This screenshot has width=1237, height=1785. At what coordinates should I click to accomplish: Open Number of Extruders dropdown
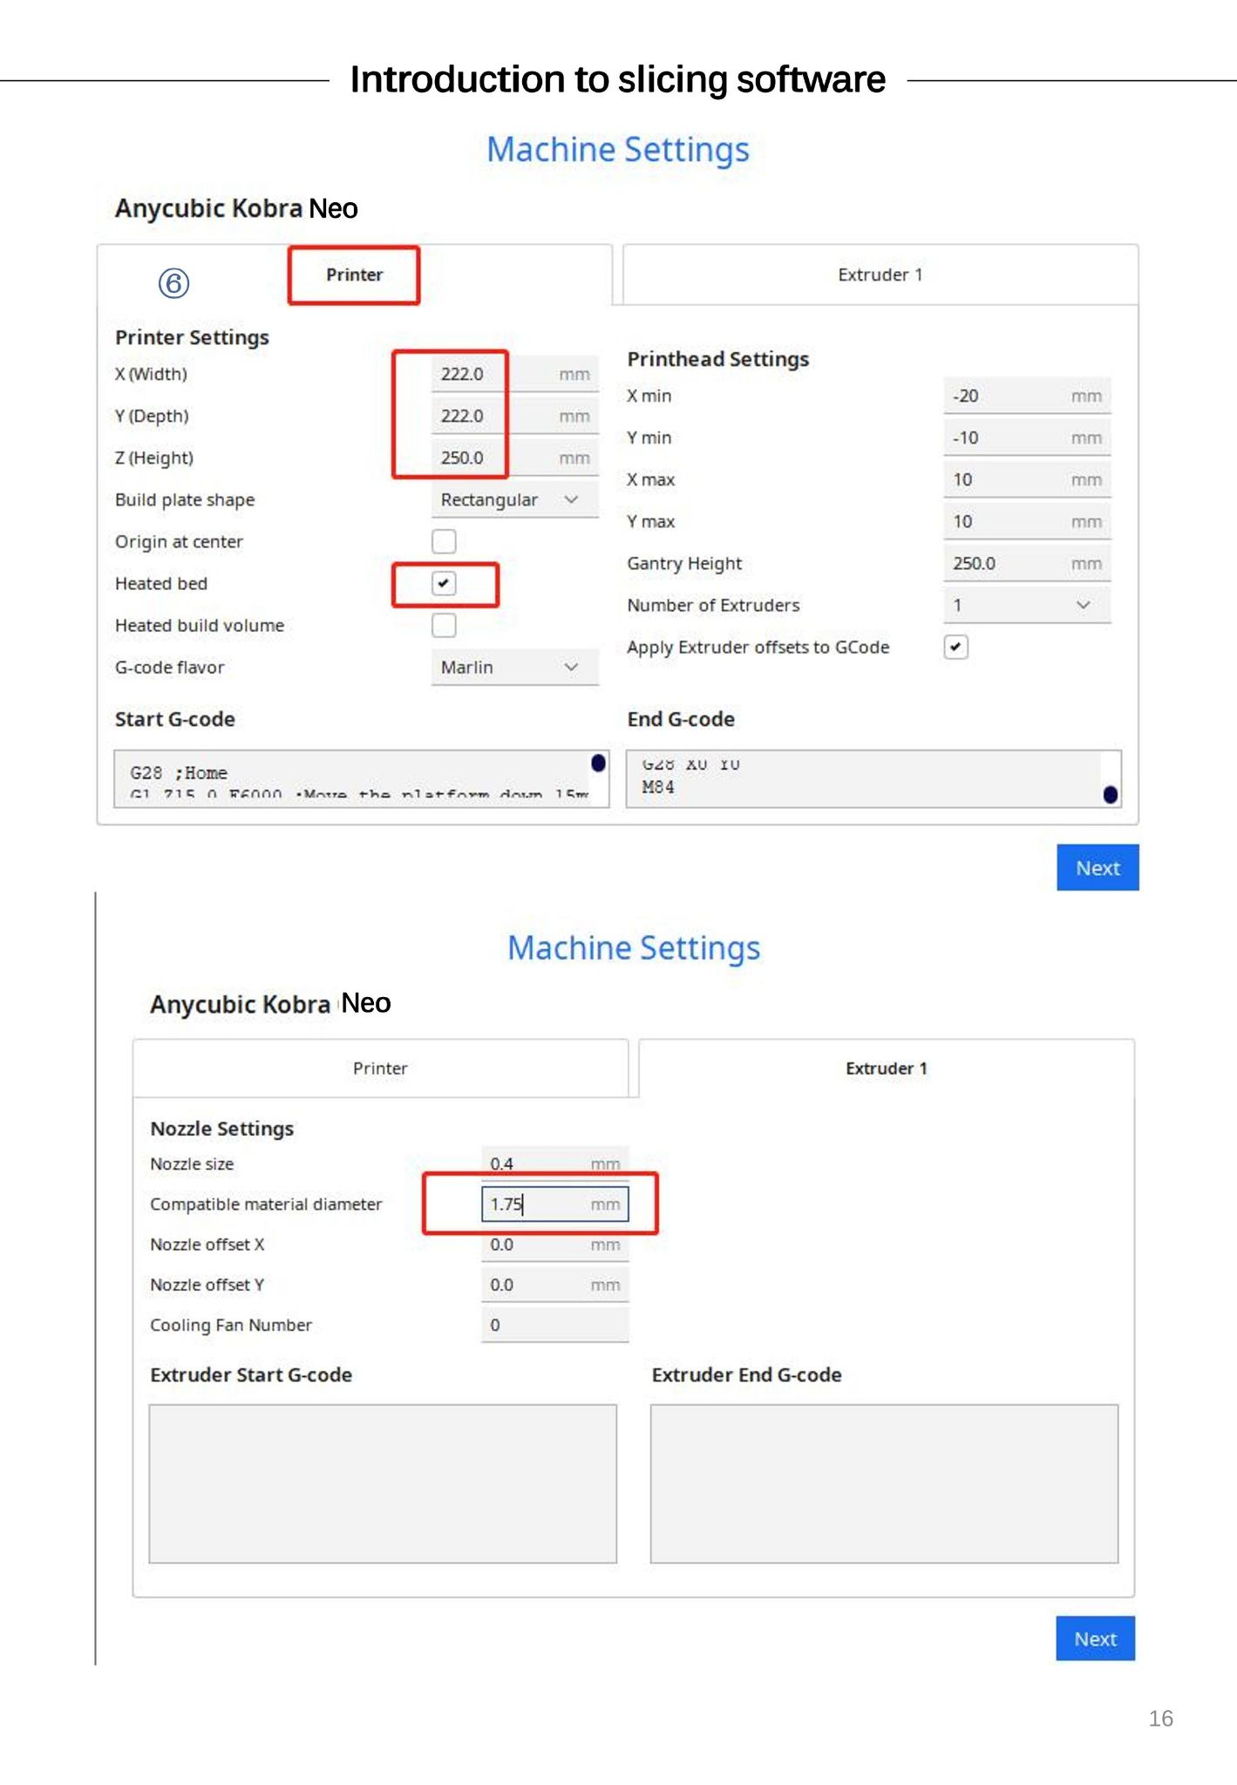pyautogui.click(x=1027, y=605)
